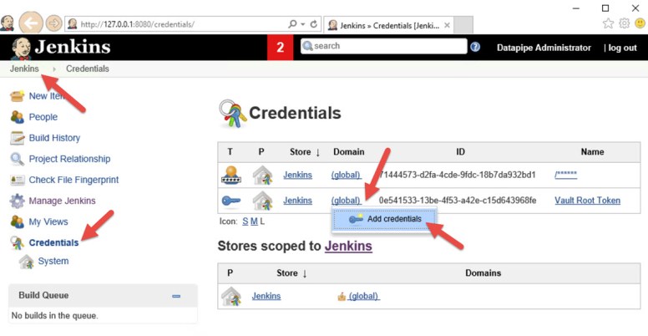
Task: Click the Jenkins logo in header
Action: point(61,48)
